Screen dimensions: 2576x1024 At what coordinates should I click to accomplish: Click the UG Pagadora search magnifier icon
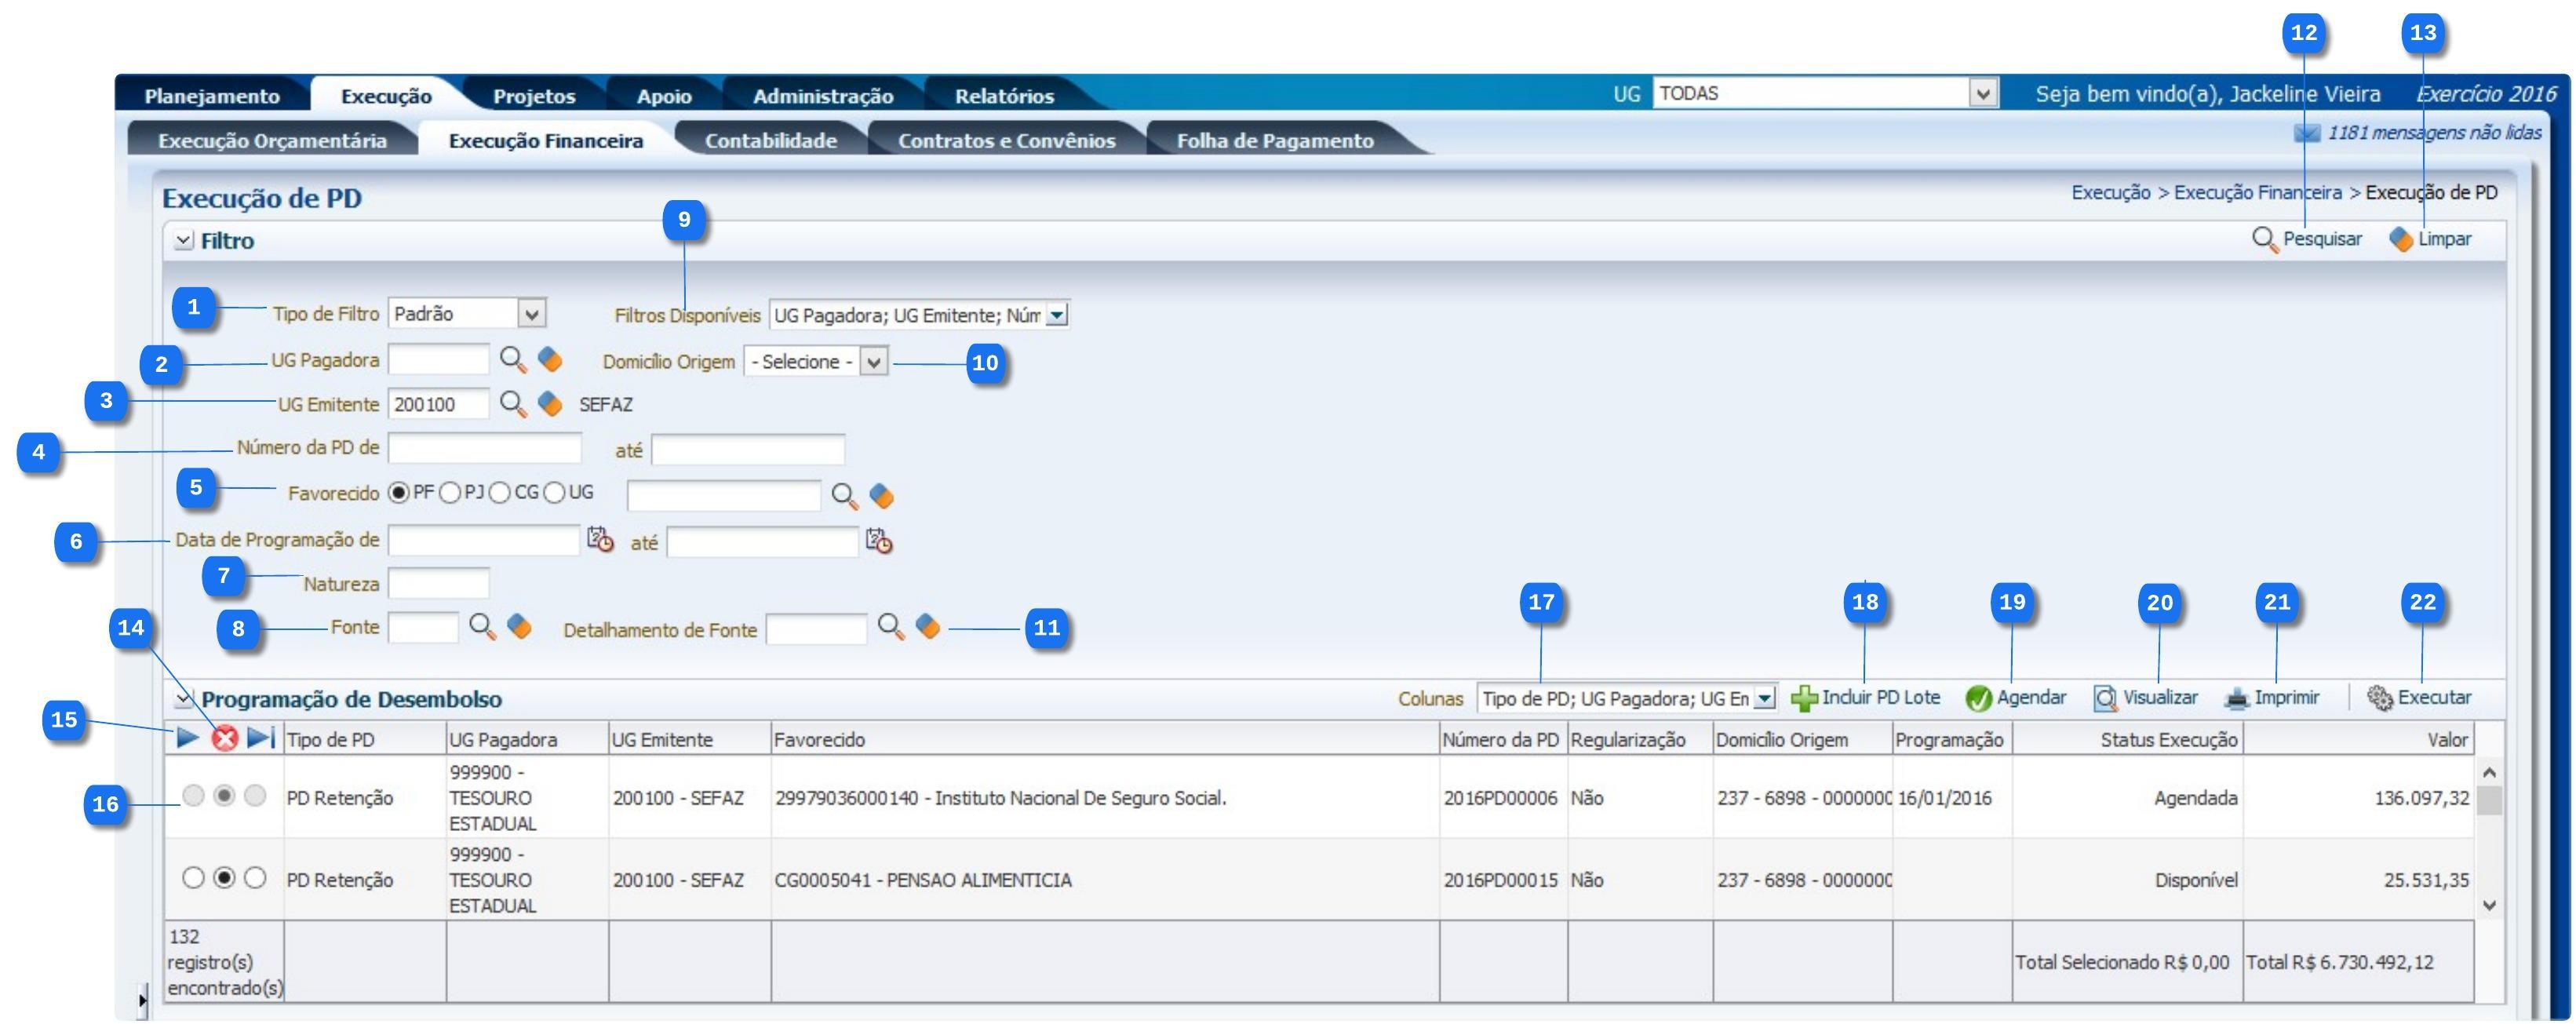pyautogui.click(x=513, y=359)
